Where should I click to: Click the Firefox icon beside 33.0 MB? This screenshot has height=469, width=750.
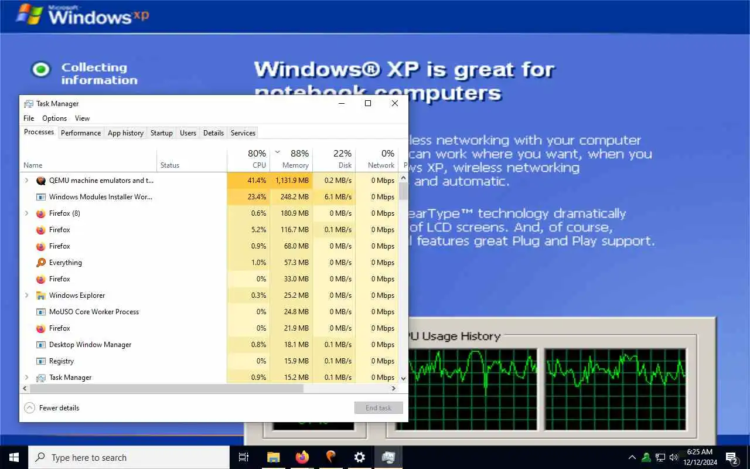click(x=41, y=279)
